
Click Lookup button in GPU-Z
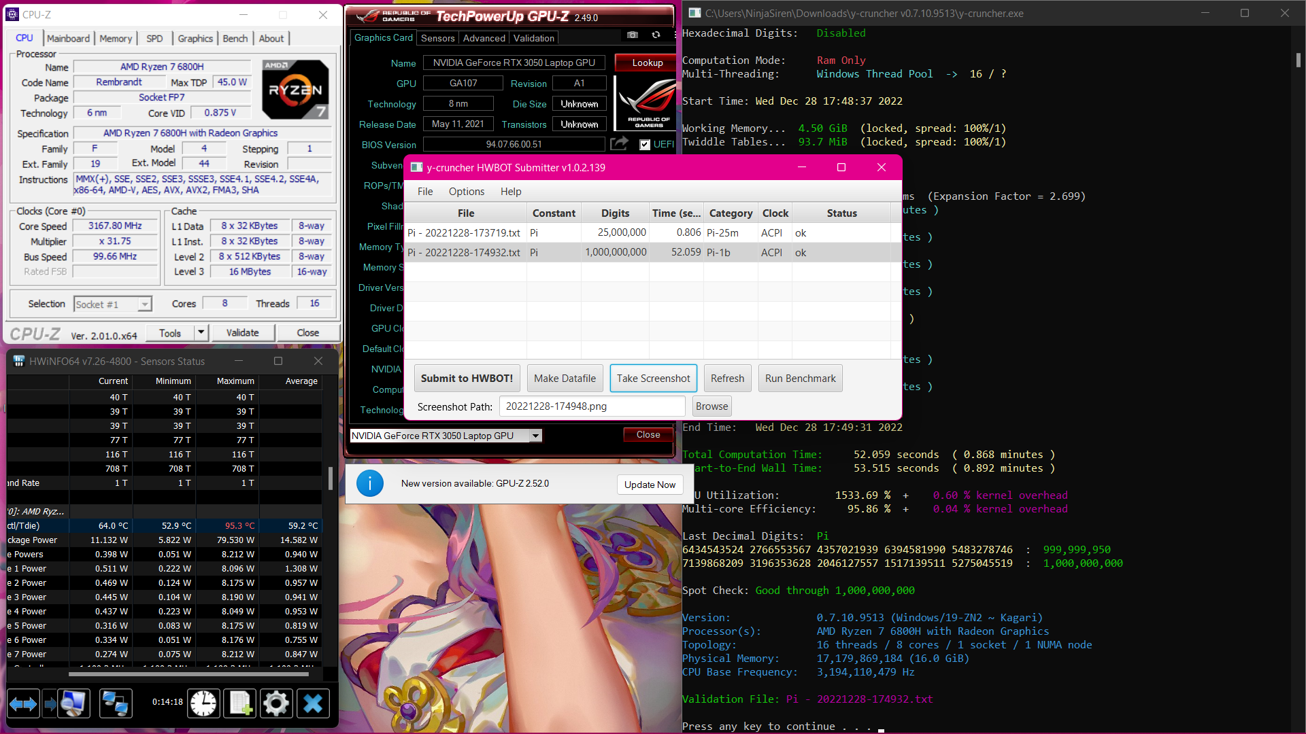click(x=647, y=63)
